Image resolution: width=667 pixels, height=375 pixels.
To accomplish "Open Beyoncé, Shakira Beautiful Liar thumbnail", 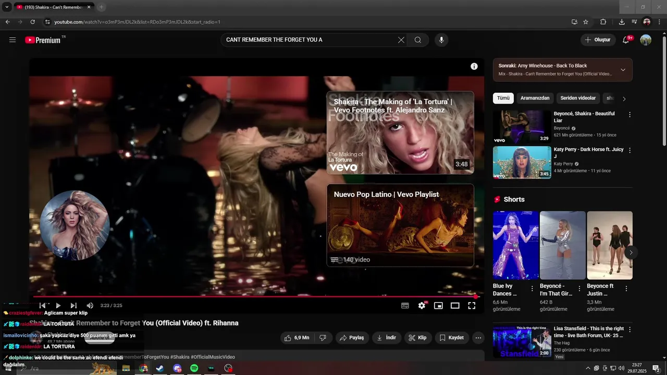I will 522,127.
